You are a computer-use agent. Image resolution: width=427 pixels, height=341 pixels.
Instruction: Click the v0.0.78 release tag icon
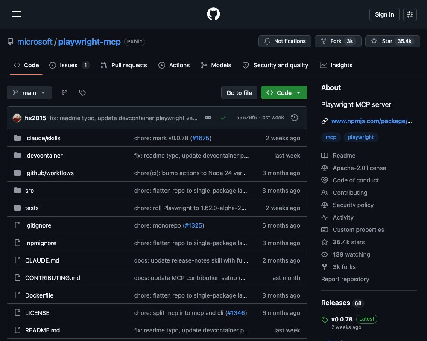click(325, 320)
